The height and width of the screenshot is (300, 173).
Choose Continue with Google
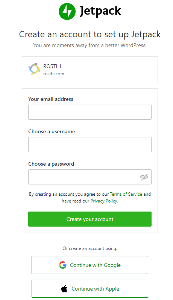pyautogui.click(x=90, y=265)
